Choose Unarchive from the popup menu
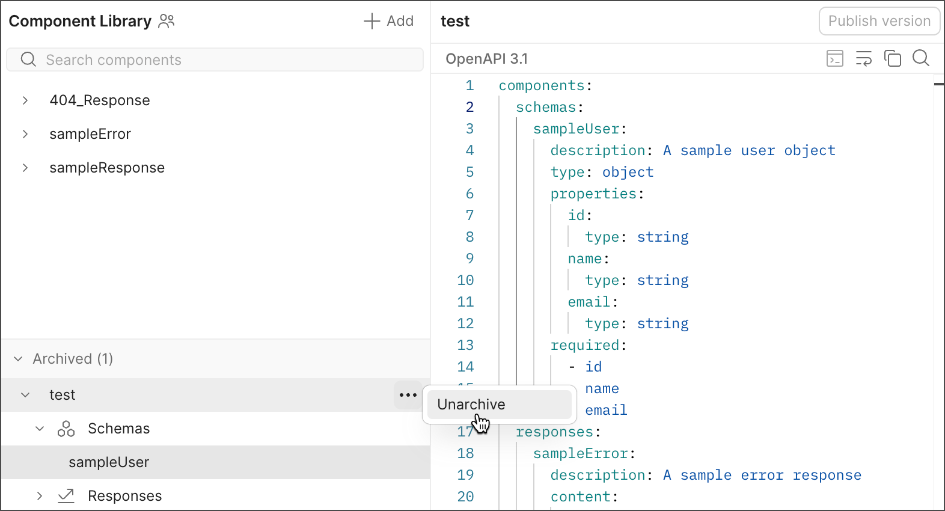The image size is (945, 511). (499, 405)
